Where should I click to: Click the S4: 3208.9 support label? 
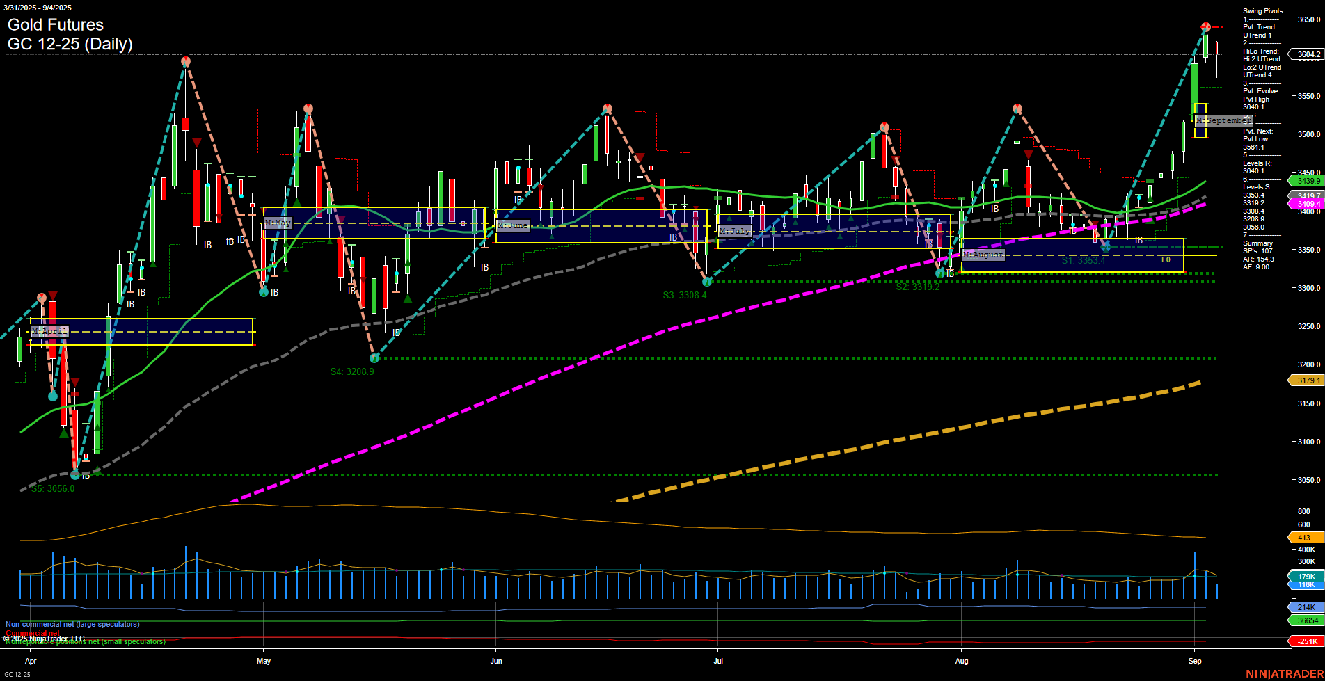[x=352, y=371]
